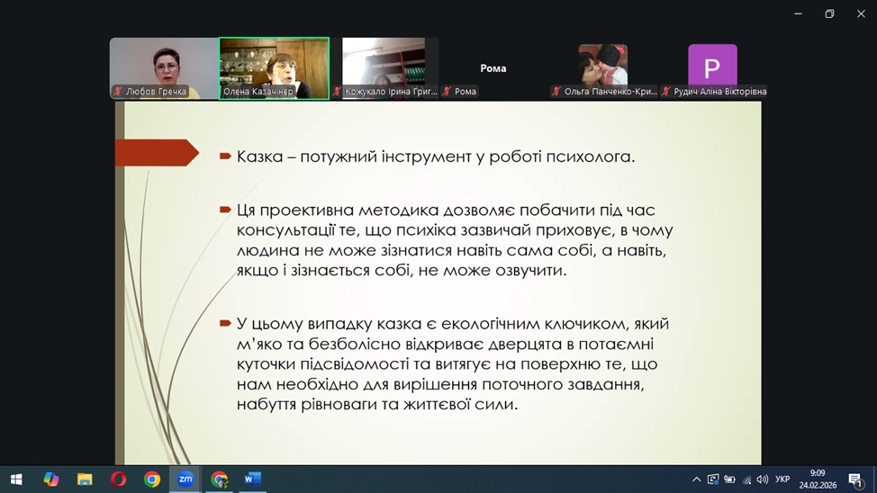Click the battery status tray icon

coord(729,480)
